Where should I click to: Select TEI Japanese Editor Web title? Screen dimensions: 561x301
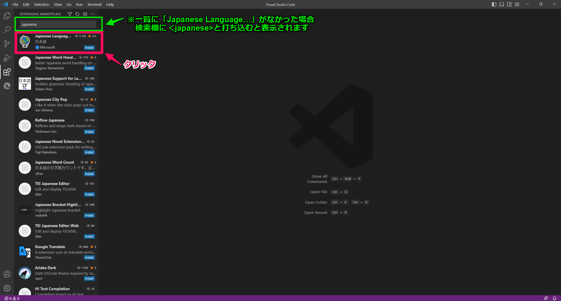pos(57,226)
